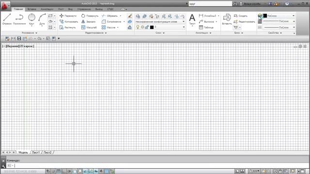This screenshot has width=310, height=174.
Task: Switch to the Лист1 layout tab
Action: point(36,153)
